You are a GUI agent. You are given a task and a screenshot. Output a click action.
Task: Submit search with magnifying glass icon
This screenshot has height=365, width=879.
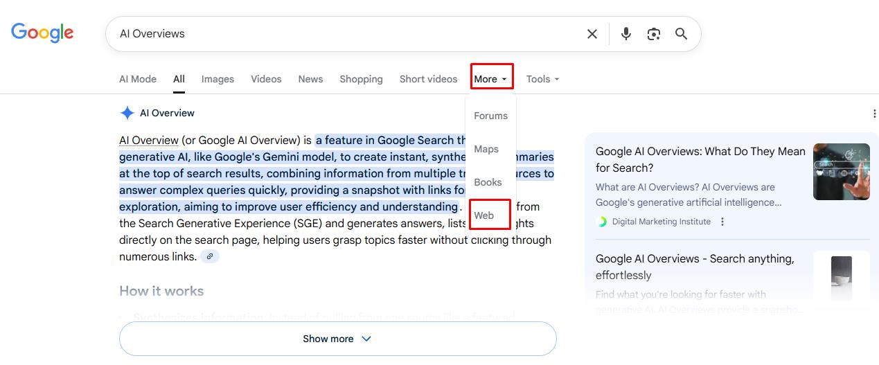point(682,34)
